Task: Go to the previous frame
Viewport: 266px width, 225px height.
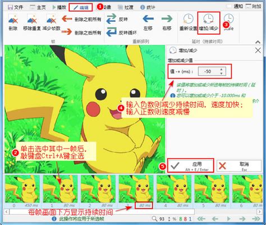Action: [215, 218]
